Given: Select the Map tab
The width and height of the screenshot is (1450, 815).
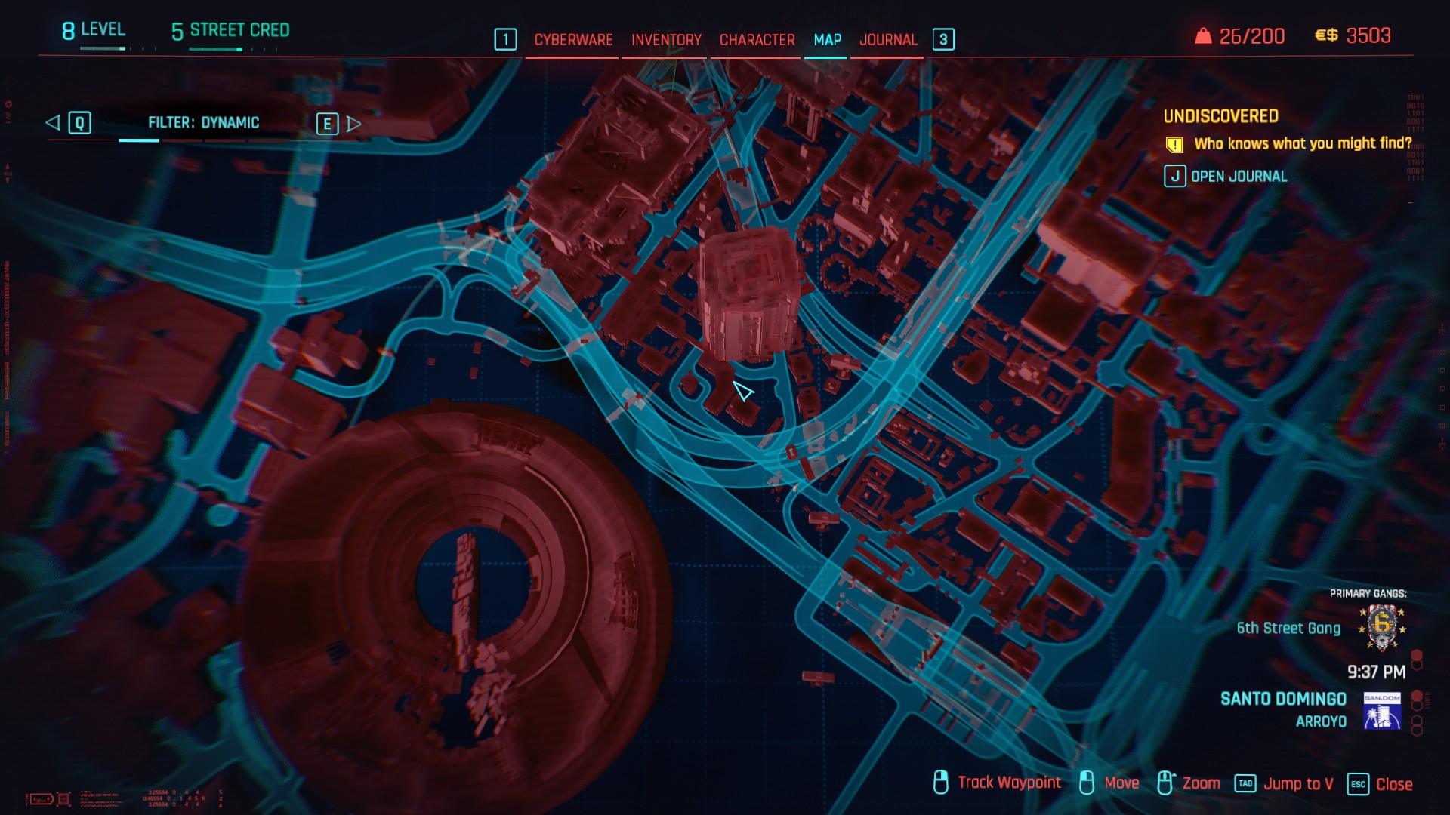Looking at the screenshot, I should [x=827, y=40].
